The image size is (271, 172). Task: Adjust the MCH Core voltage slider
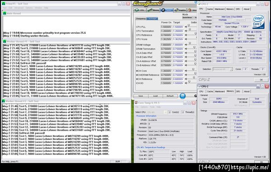pyautogui.click(x=193, y=69)
